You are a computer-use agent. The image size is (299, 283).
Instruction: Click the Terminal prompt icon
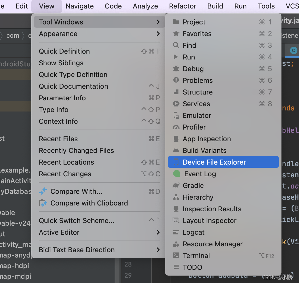coord(176,255)
